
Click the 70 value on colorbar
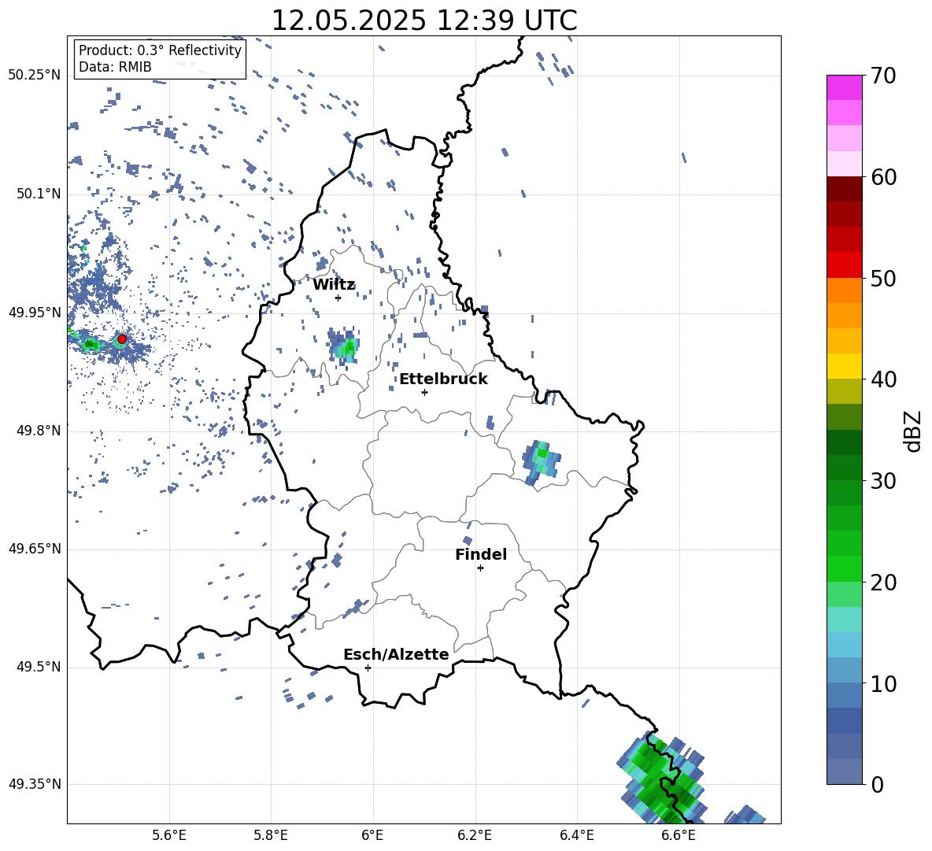(883, 76)
